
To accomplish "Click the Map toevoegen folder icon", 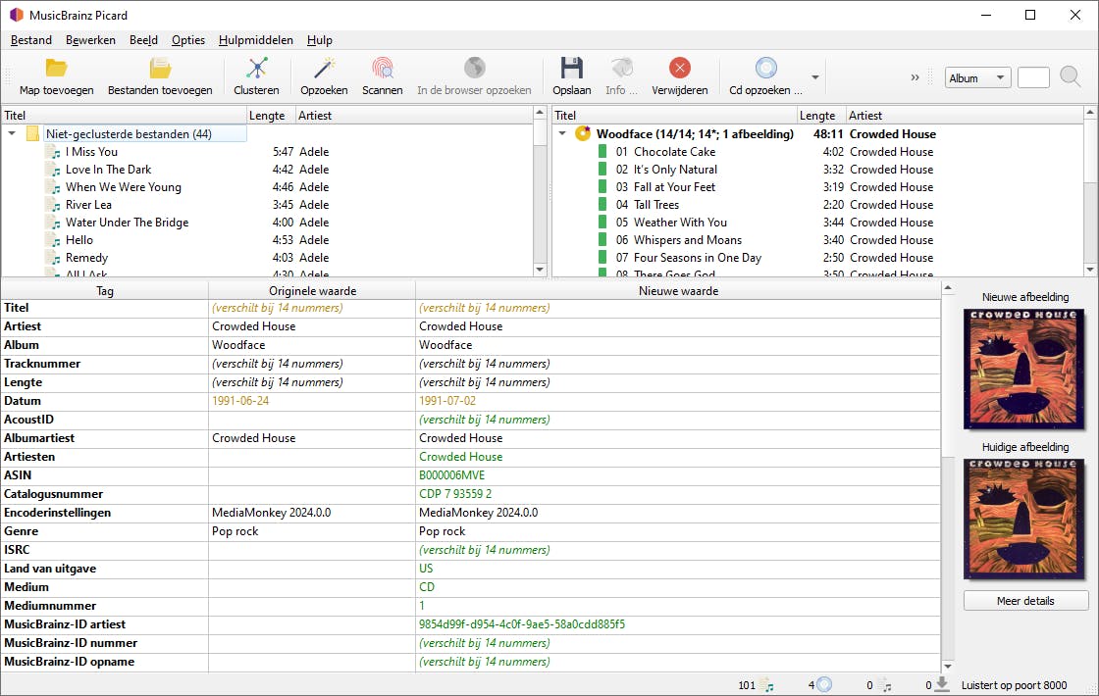I will point(56,69).
